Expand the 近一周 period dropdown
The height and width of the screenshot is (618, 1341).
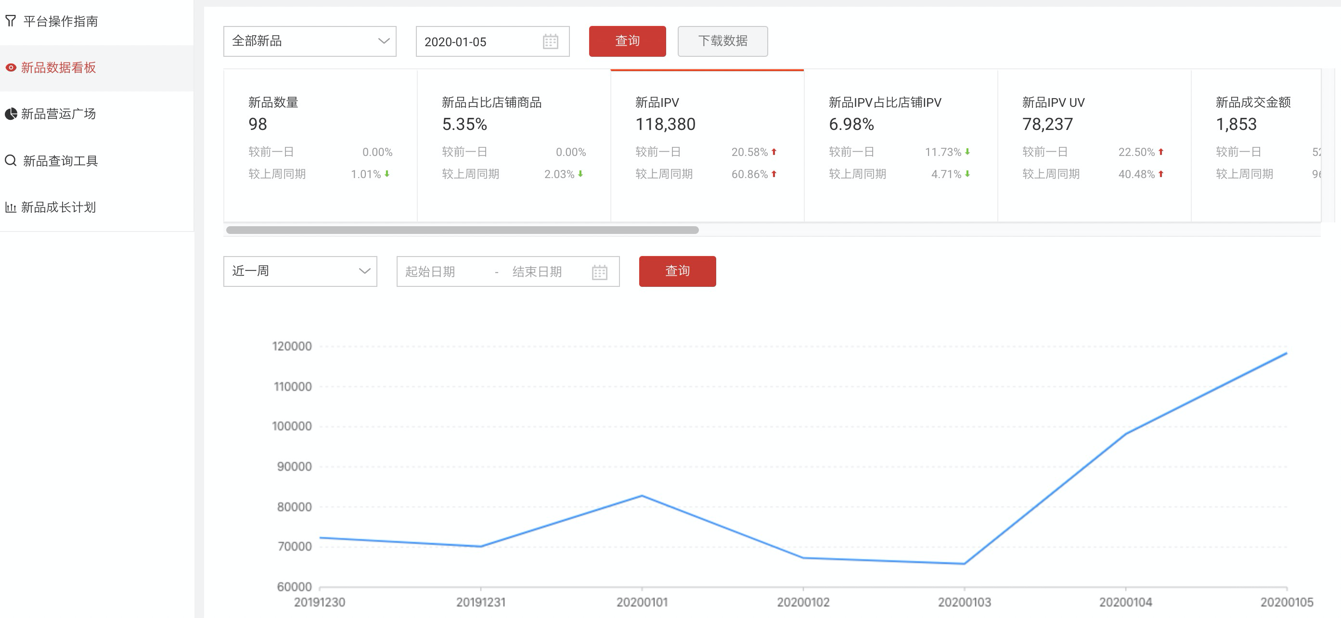tap(300, 271)
